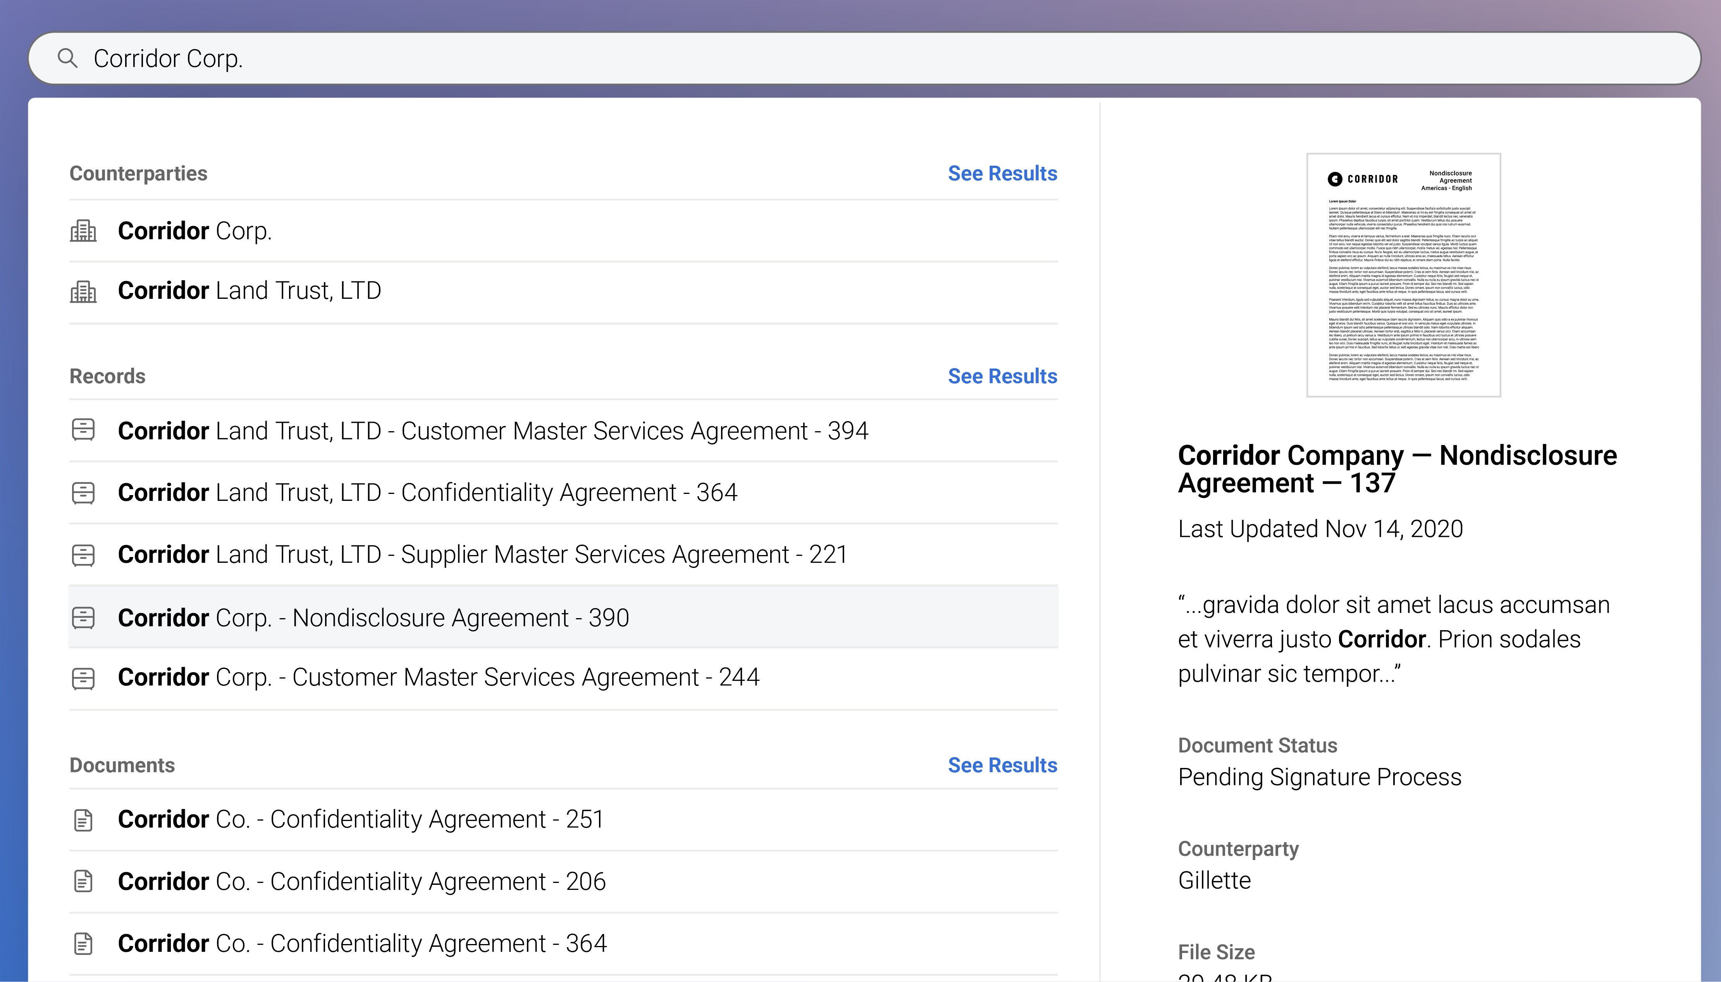Click the magnifying glass search icon
The width and height of the screenshot is (1721, 982).
click(x=67, y=58)
